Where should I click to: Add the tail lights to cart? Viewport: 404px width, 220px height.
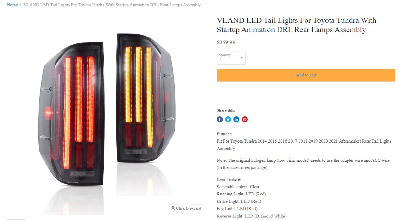point(306,75)
